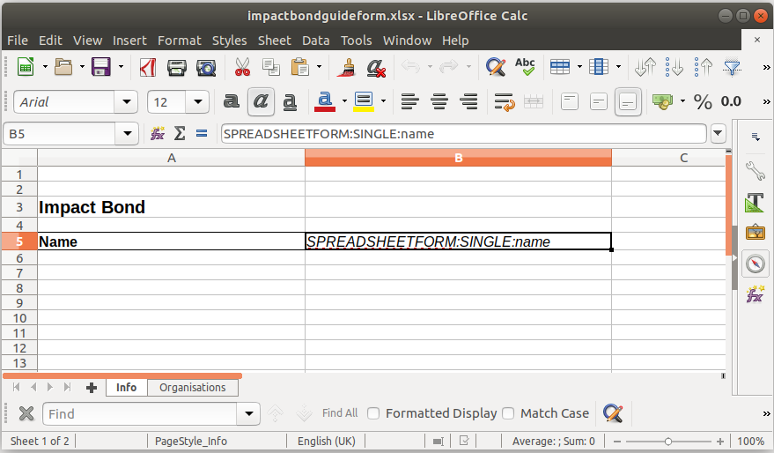Viewport: 774px width, 453px height.
Task: Apply the red font color
Action: (324, 101)
